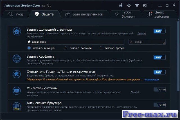Enable Анти слежка браузера switch
The height and width of the screenshot is (120, 180).
159,105
